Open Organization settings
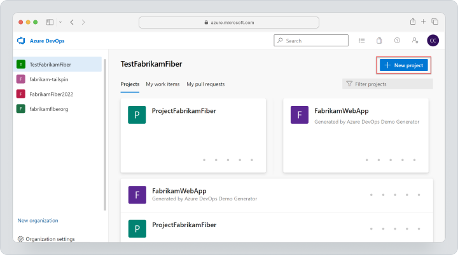 [x=46, y=239]
